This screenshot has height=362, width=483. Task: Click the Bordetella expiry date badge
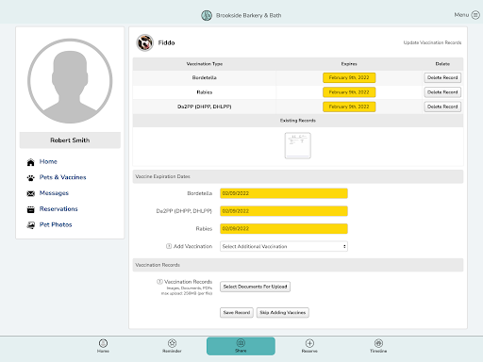pyautogui.click(x=349, y=77)
